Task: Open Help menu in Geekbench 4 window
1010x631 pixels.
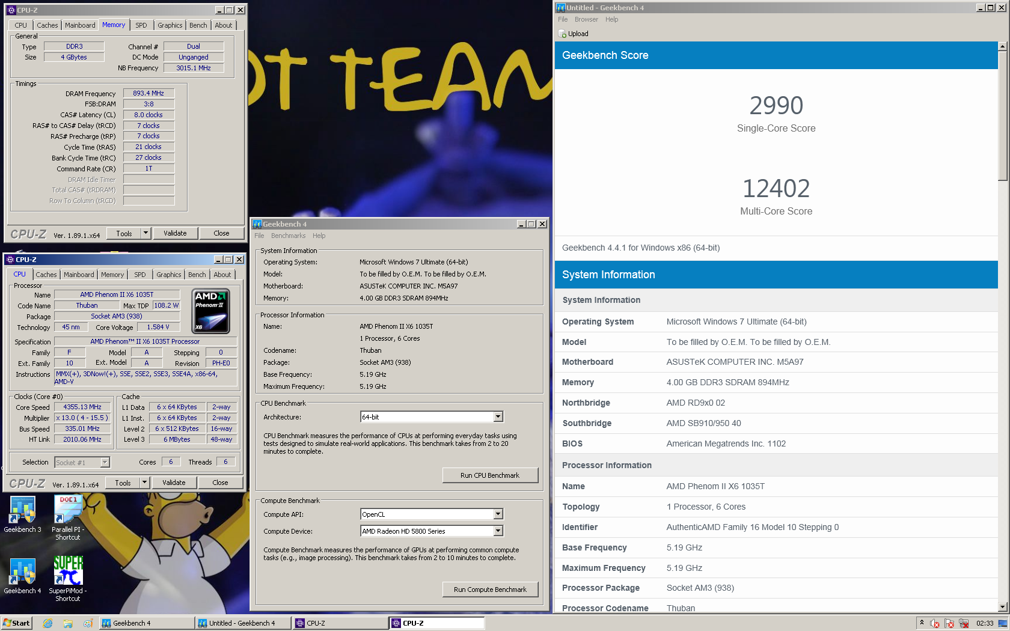Action: pyautogui.click(x=319, y=236)
